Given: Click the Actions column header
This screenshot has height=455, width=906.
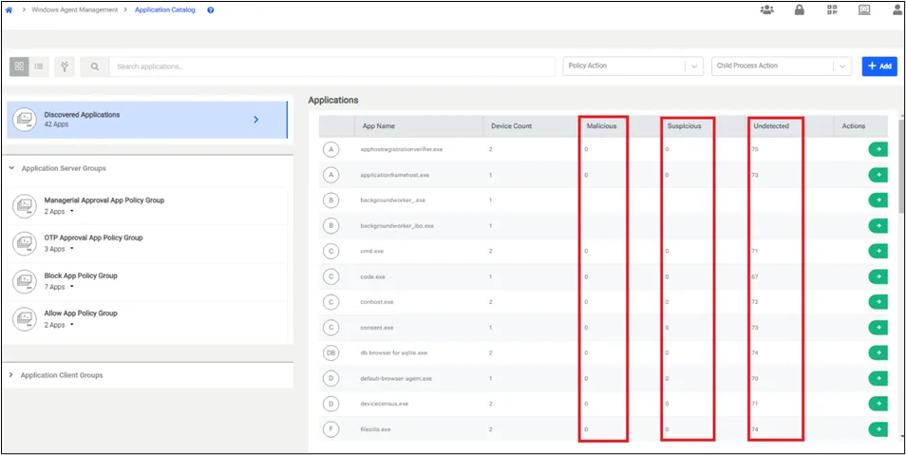Looking at the screenshot, I should (854, 126).
